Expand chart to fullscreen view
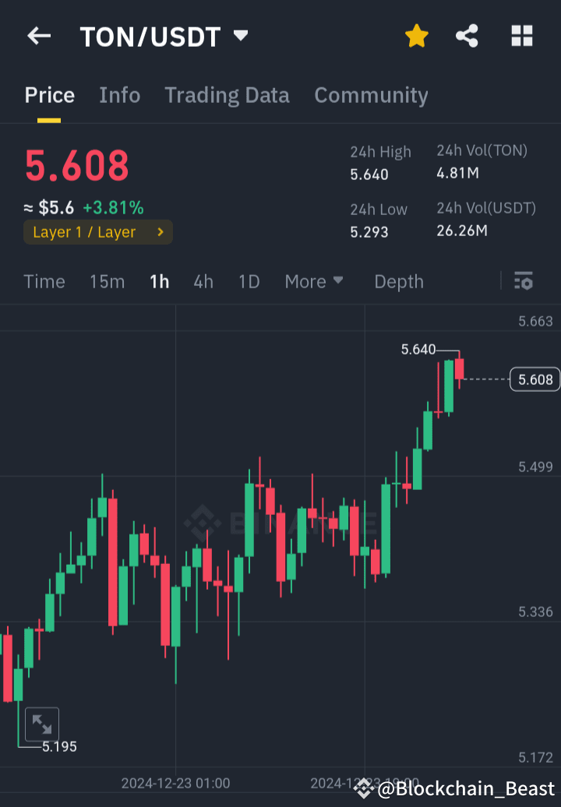561x807 pixels. coord(42,724)
